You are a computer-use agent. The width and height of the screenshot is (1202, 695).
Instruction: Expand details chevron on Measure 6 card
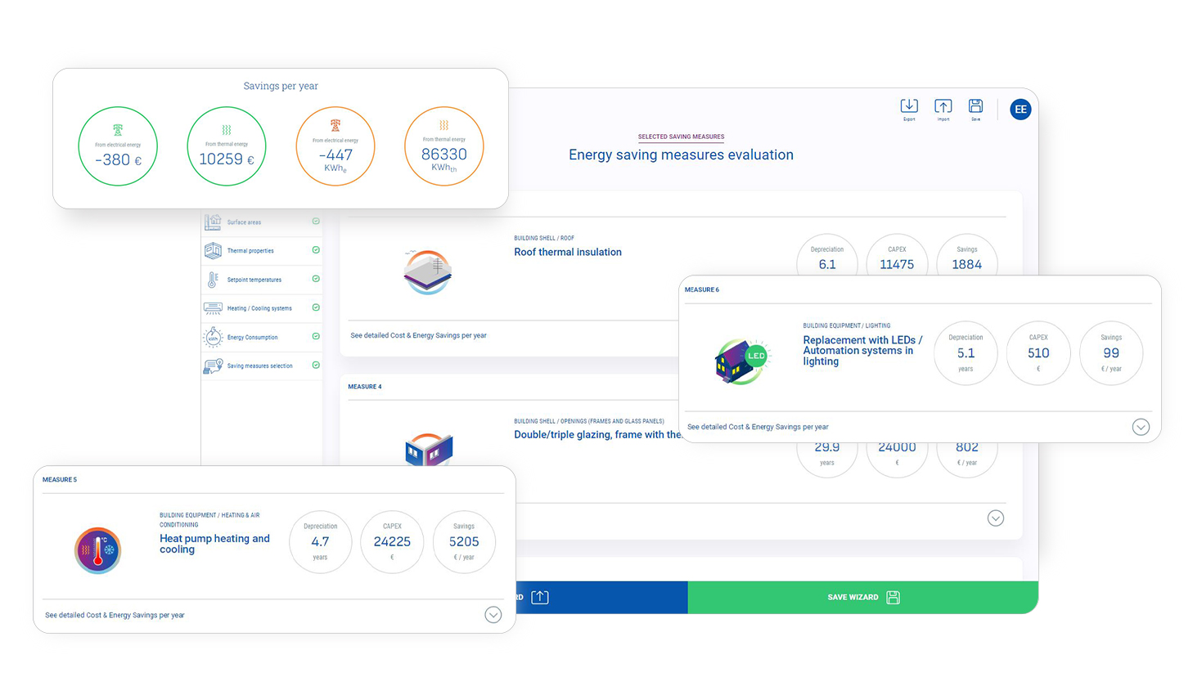coord(1141,427)
